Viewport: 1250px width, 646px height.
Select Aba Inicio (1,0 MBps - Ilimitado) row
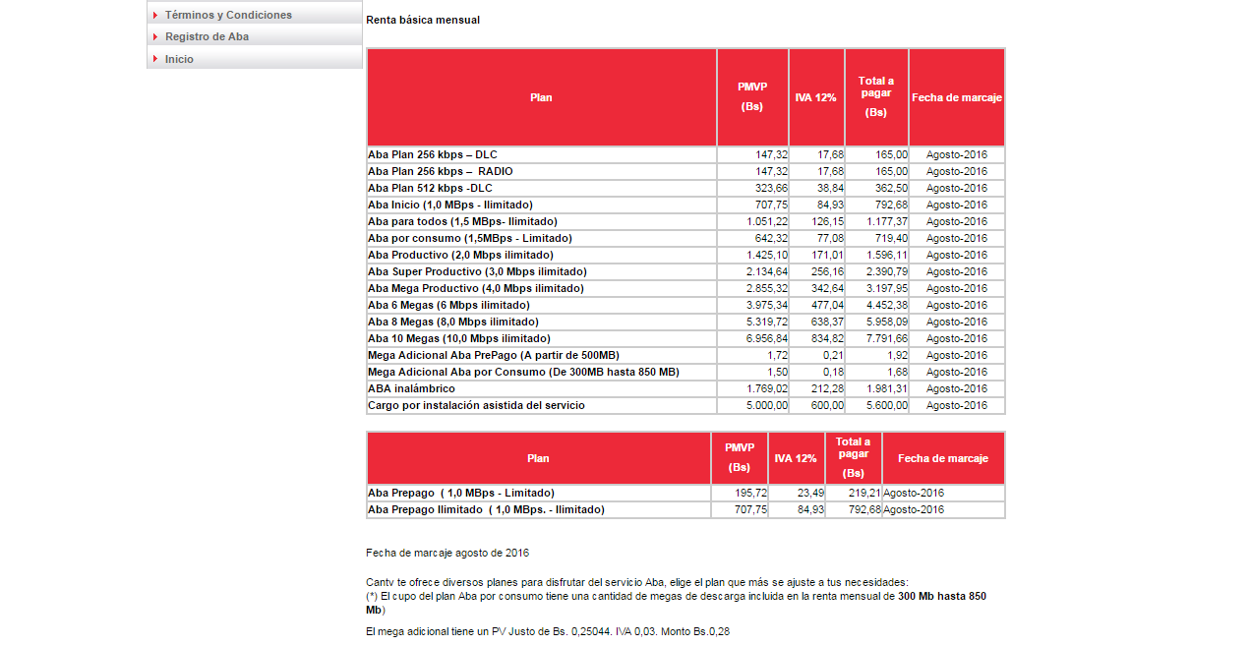(449, 206)
